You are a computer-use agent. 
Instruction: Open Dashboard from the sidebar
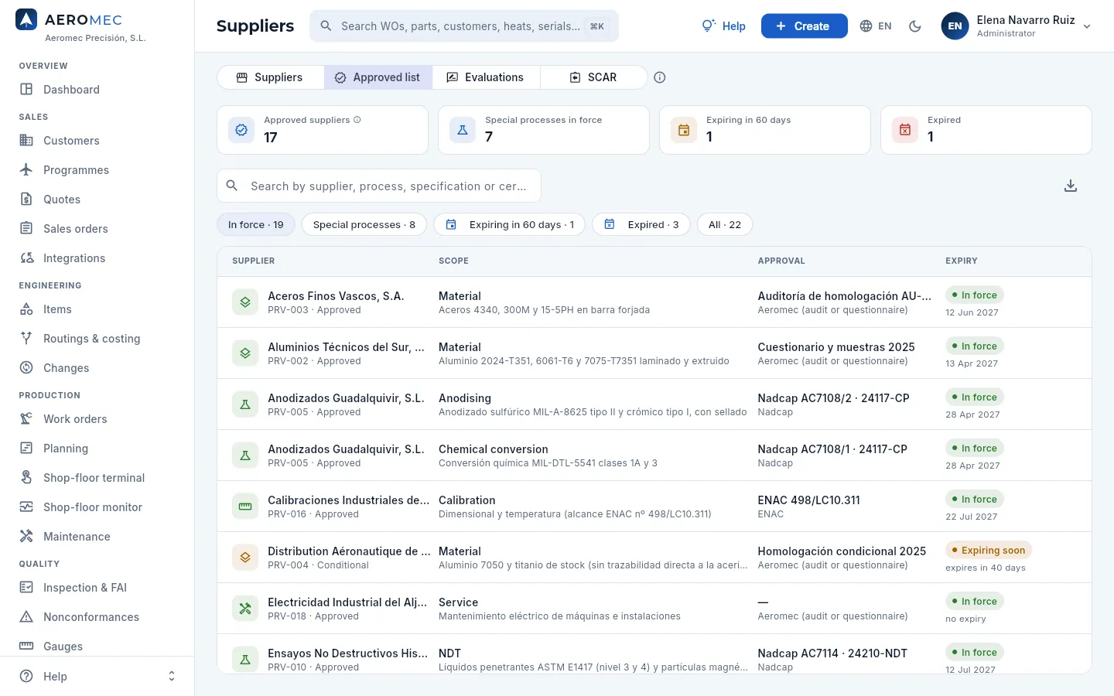coord(97,90)
